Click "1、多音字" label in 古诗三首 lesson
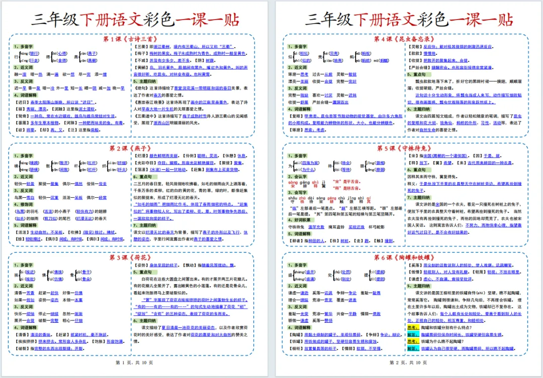 [x=23, y=46]
